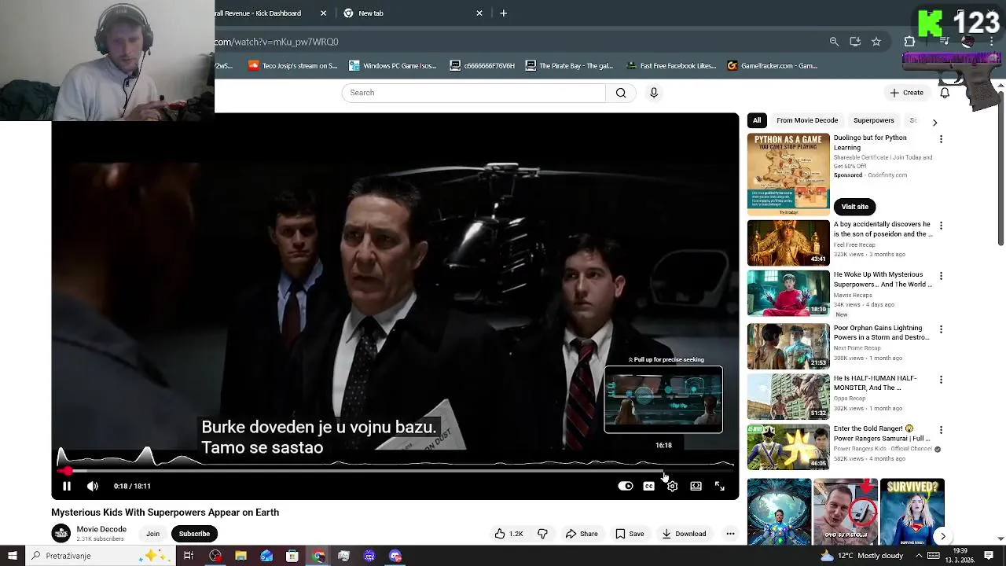Select the All filter chip
The image size is (1006, 566).
pyautogui.click(x=757, y=120)
